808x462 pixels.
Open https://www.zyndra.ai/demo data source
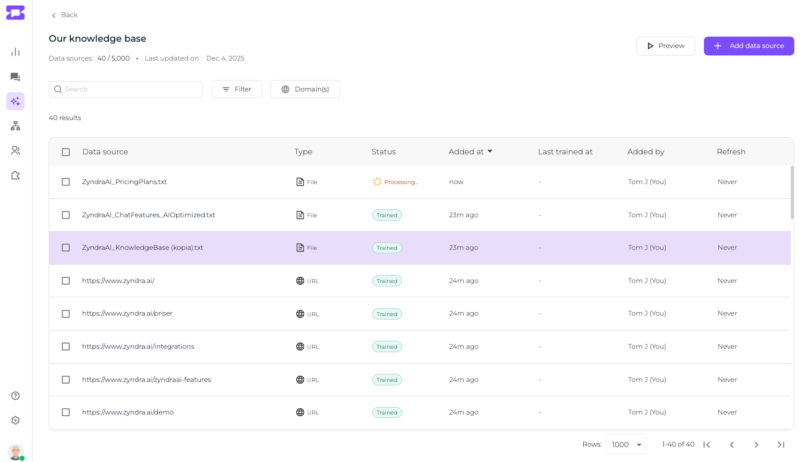tap(128, 412)
